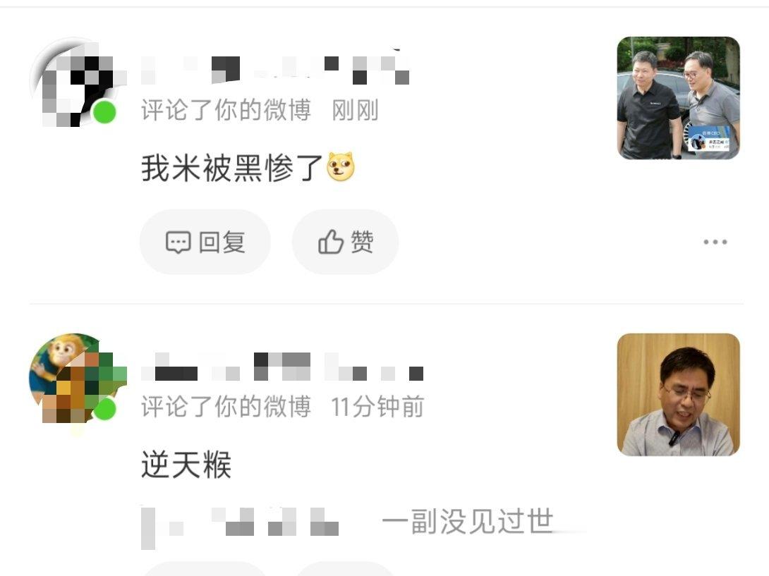Click the 回复 button label

pos(222,242)
